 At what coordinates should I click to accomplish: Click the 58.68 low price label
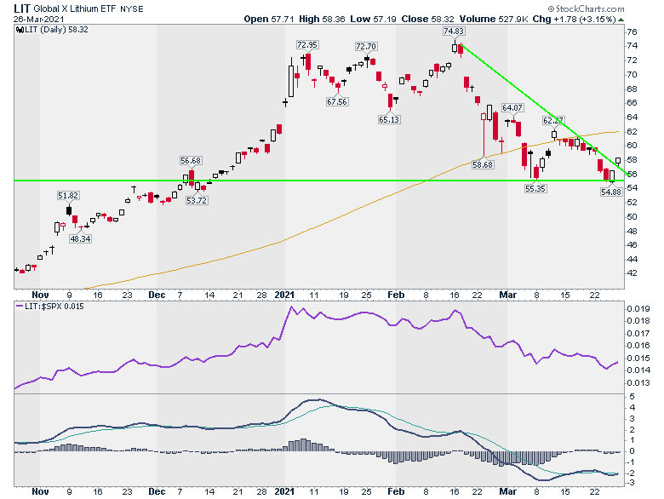coord(483,165)
